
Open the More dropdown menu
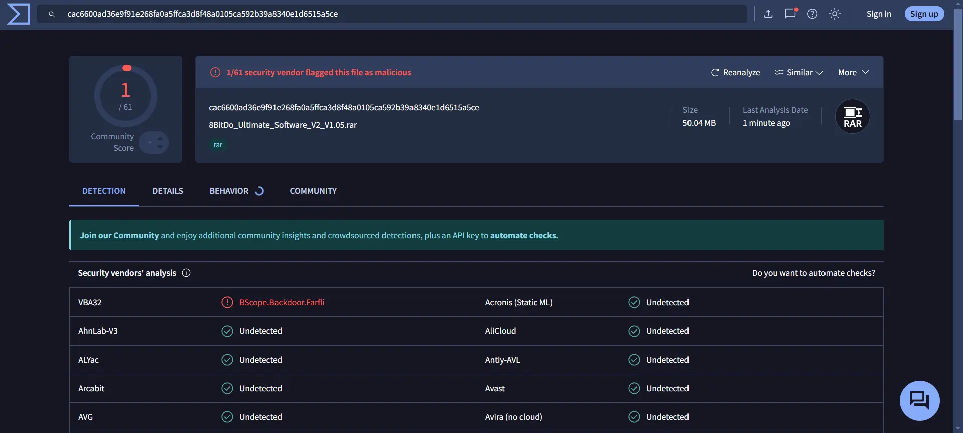tap(853, 72)
